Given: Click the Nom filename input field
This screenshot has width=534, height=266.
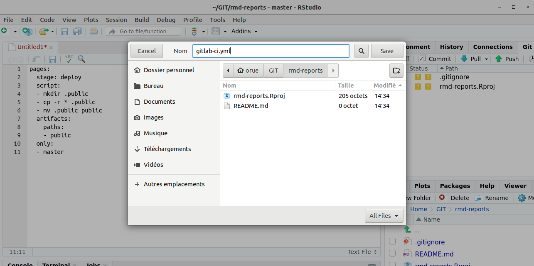Looking at the screenshot, I should coord(271,51).
